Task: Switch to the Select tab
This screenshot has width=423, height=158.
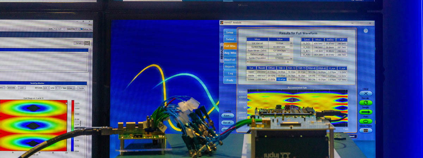Action: (x=230, y=39)
